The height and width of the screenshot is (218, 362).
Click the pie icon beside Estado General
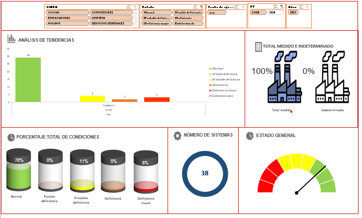pos(250,136)
